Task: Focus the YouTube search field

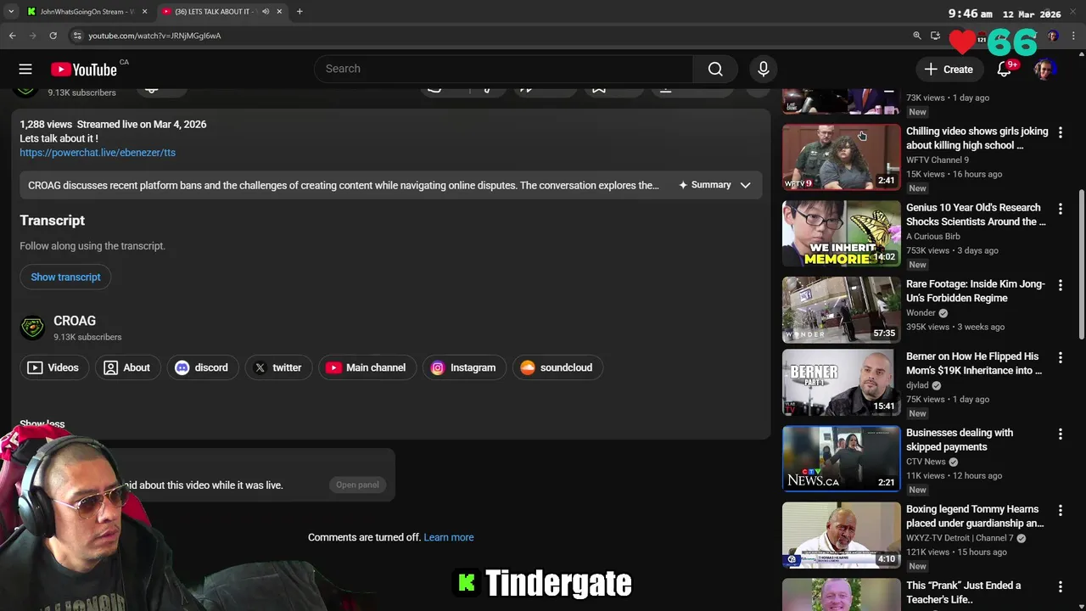Action: 504,69
